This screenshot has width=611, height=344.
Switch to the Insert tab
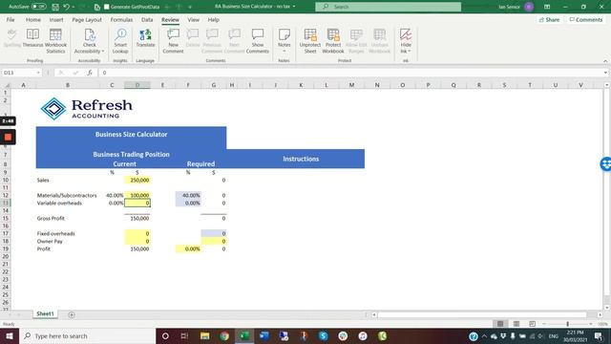coord(56,19)
